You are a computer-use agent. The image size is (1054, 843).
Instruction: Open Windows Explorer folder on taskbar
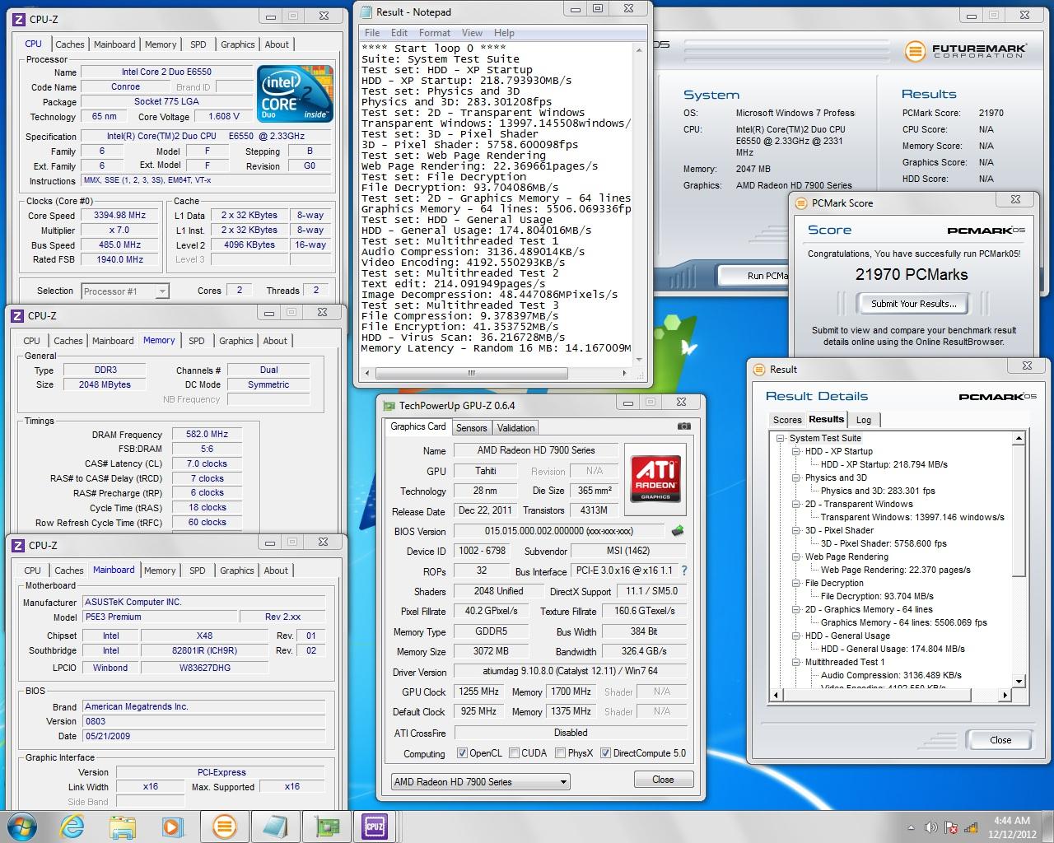[123, 827]
